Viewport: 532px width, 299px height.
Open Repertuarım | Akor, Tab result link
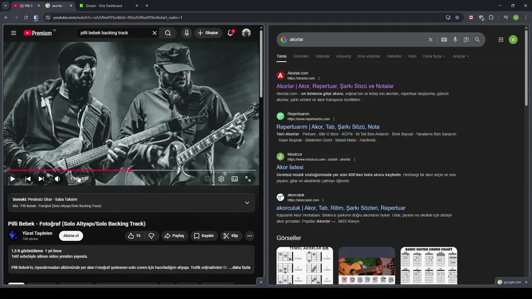coord(328,127)
